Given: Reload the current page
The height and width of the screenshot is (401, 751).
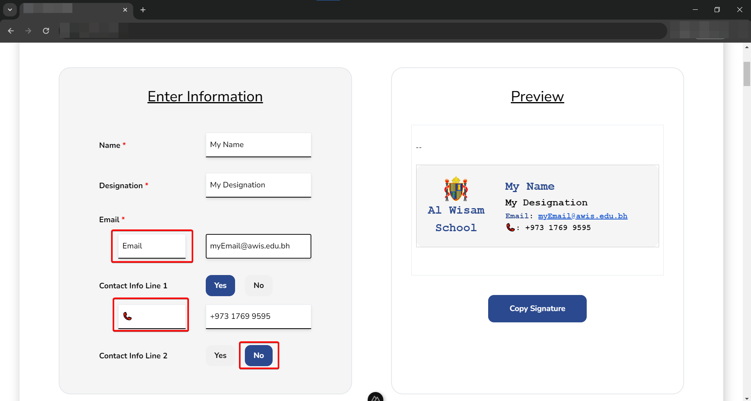Looking at the screenshot, I should (46, 31).
